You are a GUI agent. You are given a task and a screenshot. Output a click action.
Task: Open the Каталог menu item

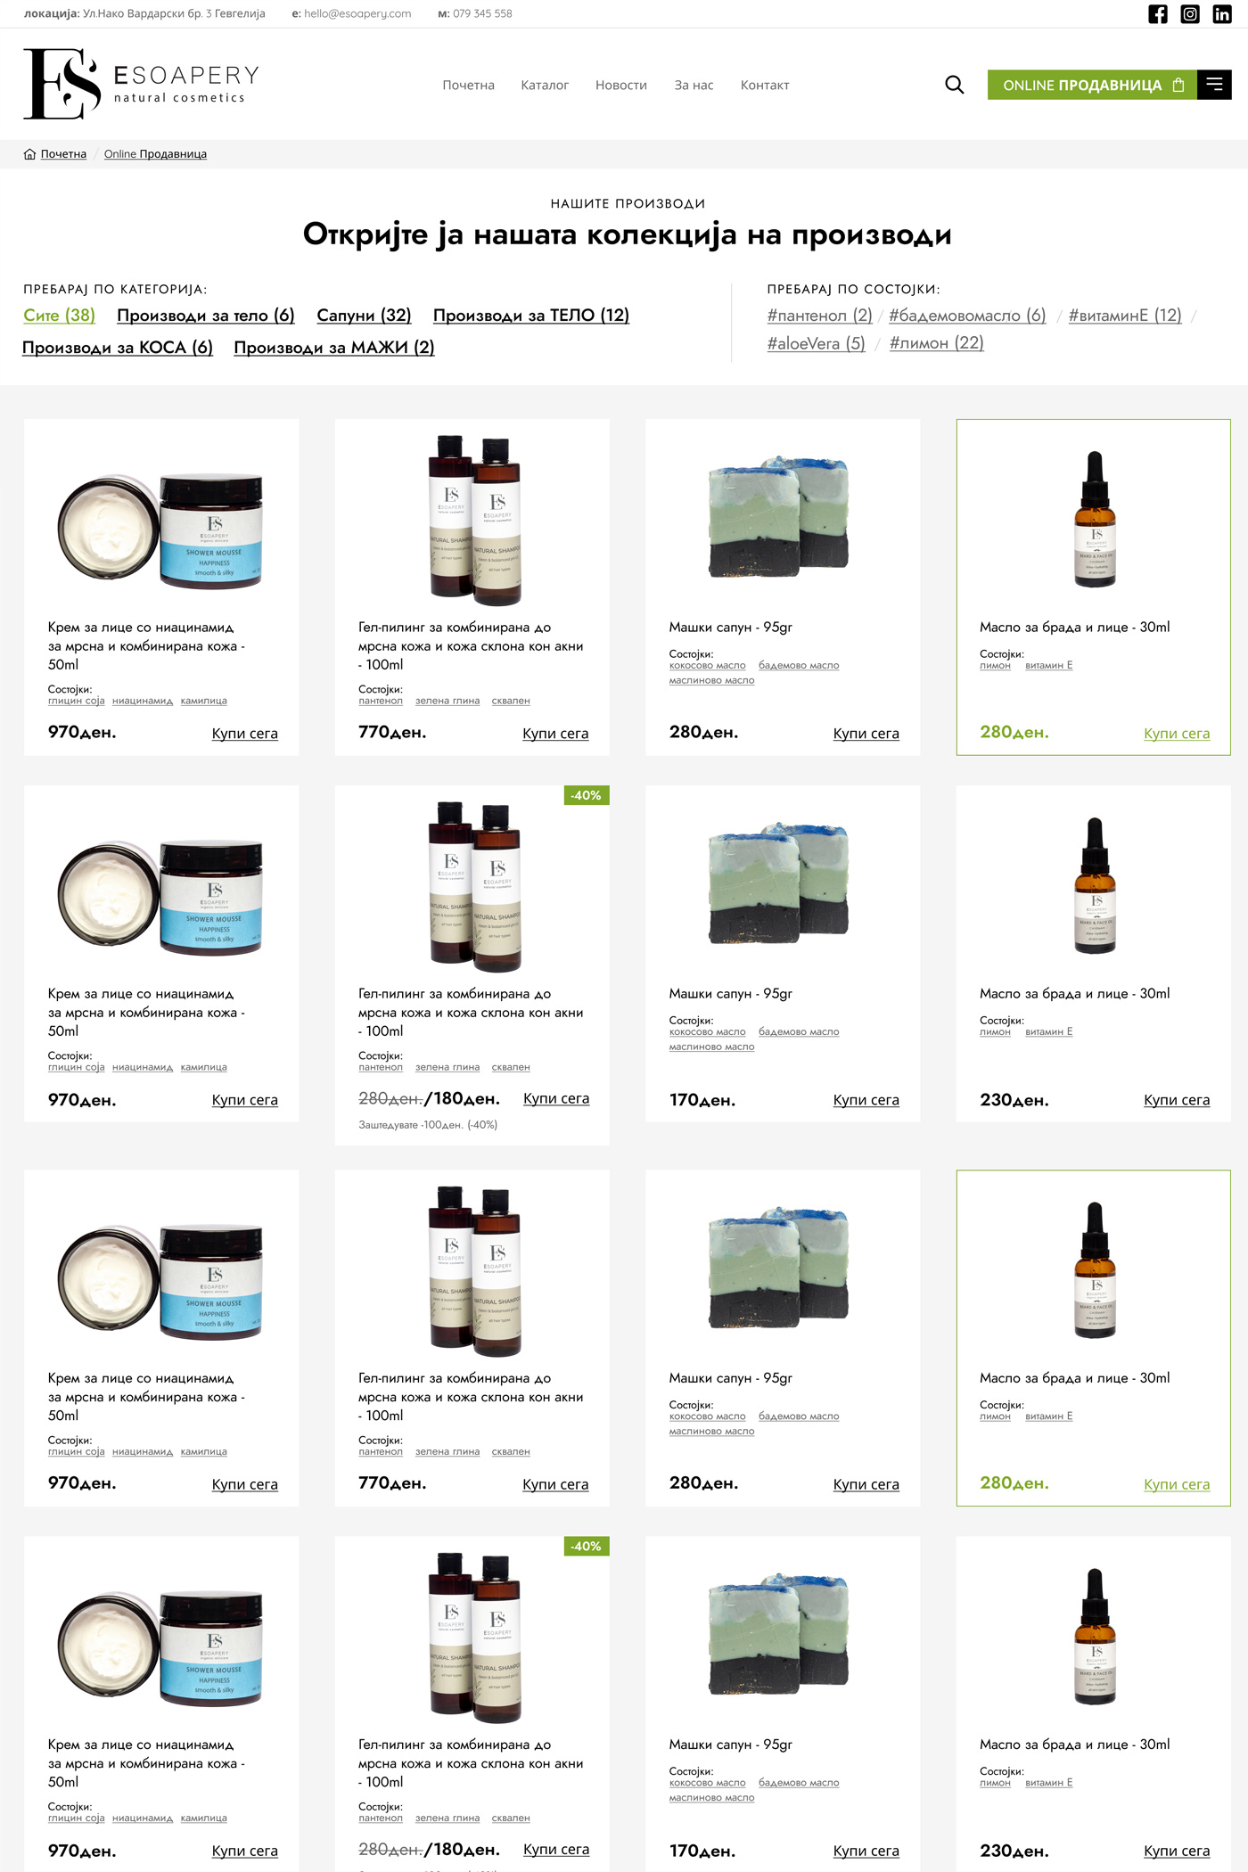pos(545,85)
